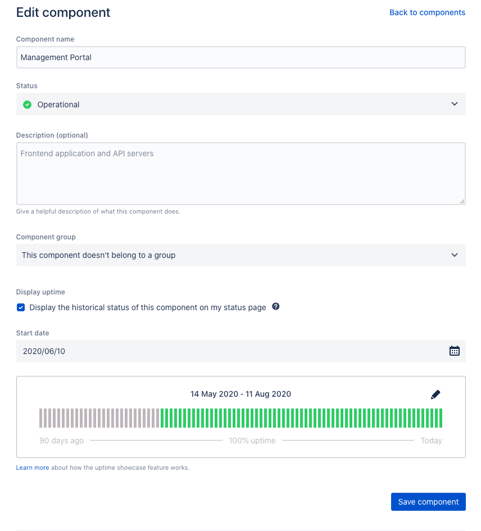This screenshot has width=481, height=531.
Task: Click the Display uptime section label
Action: (x=40, y=292)
